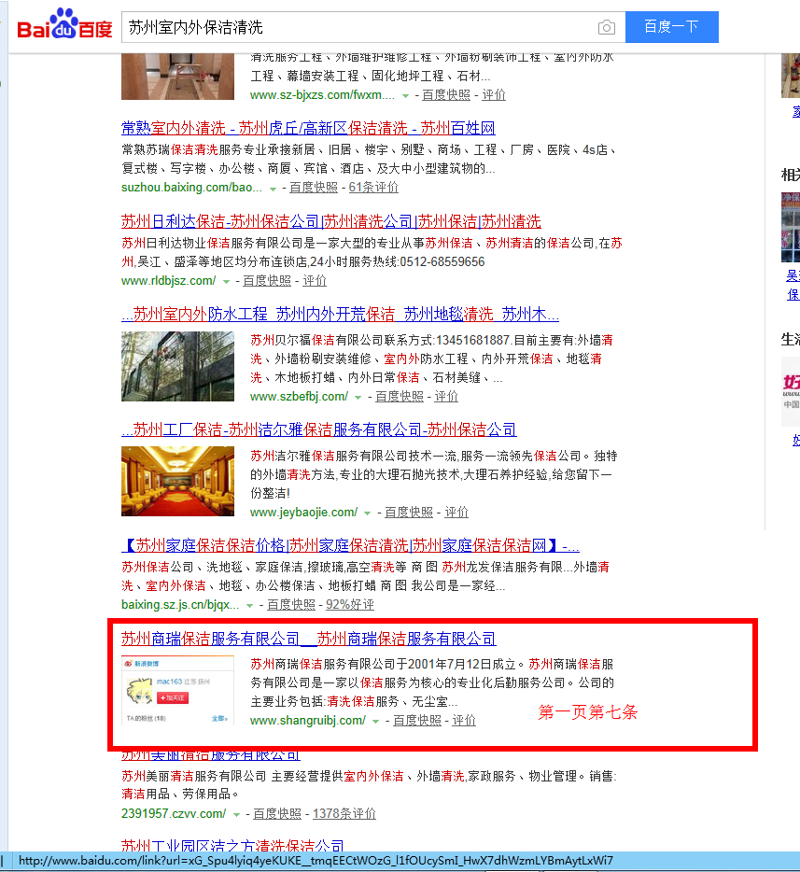Image resolution: width=800 pixels, height=872 pixels.
Task: Click the baixing.sz.js.cn/bjqx... URL text
Action: click(180, 604)
